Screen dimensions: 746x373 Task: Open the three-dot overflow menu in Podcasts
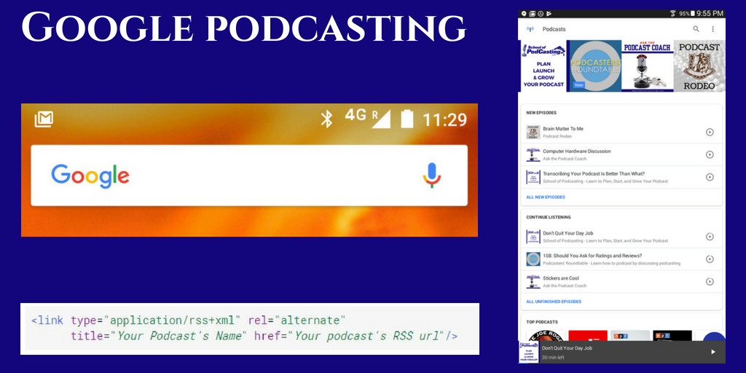click(712, 29)
